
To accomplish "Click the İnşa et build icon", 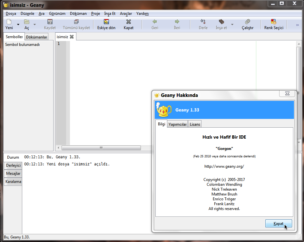I will pos(221,22).
